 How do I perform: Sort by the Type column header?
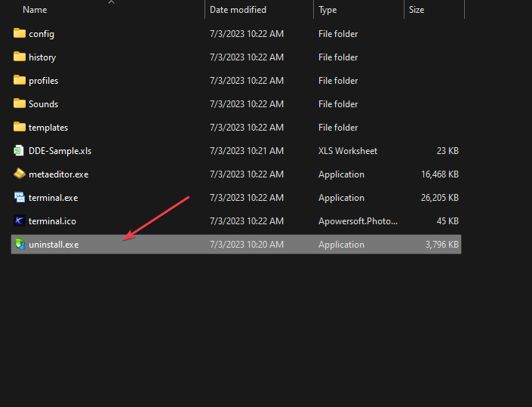coord(328,10)
